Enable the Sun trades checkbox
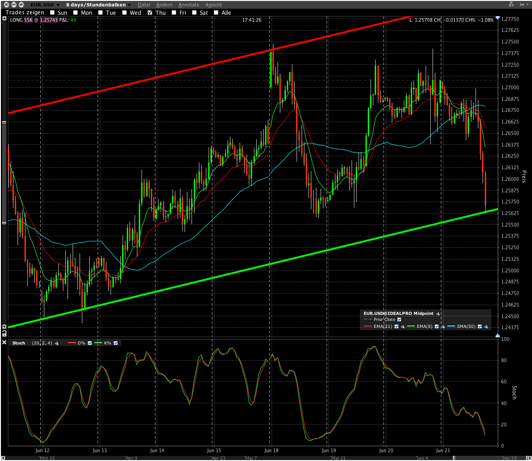Image resolution: width=532 pixels, height=461 pixels. (53, 12)
